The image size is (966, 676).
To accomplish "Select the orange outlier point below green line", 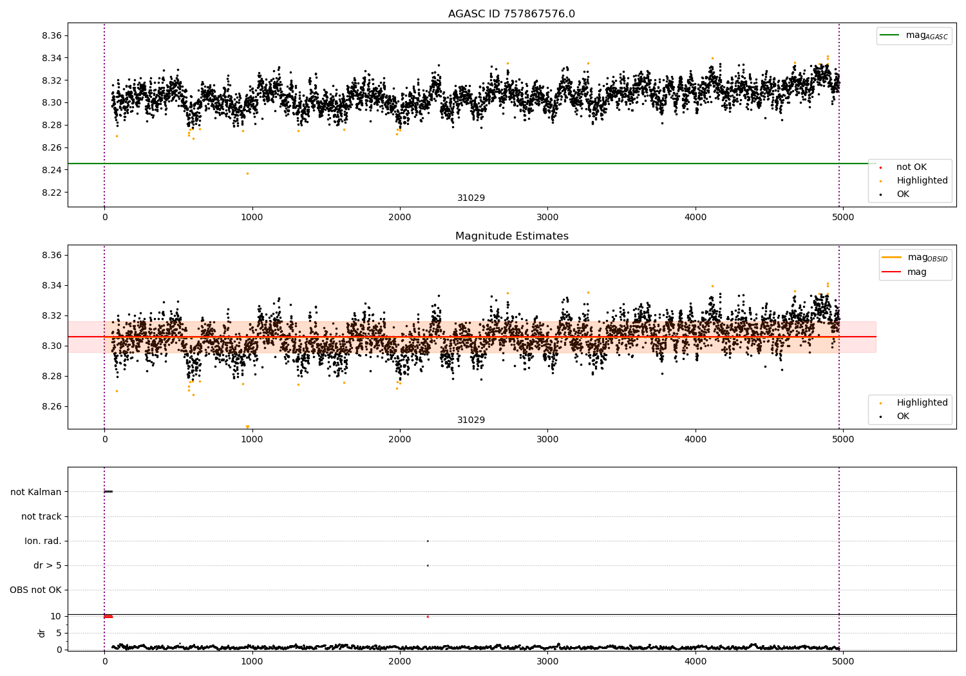I will point(247,173).
